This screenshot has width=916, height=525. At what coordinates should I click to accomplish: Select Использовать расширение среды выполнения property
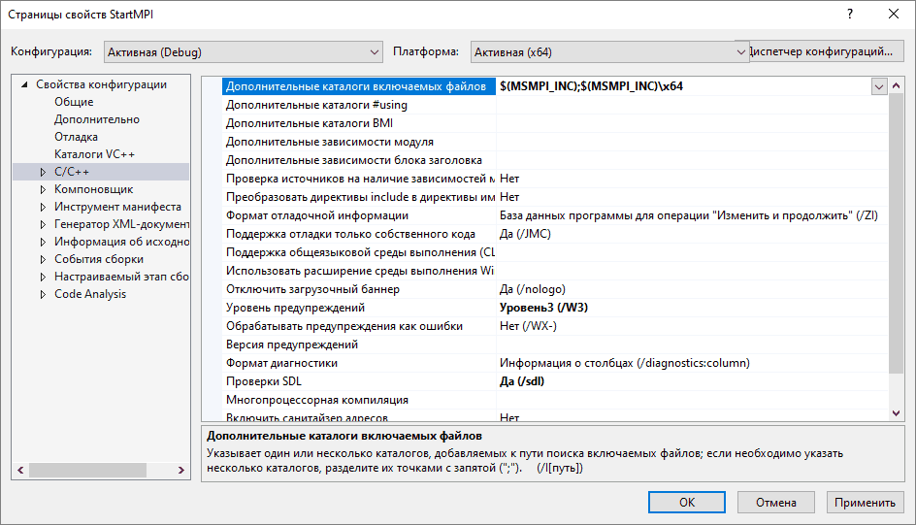coord(359,271)
